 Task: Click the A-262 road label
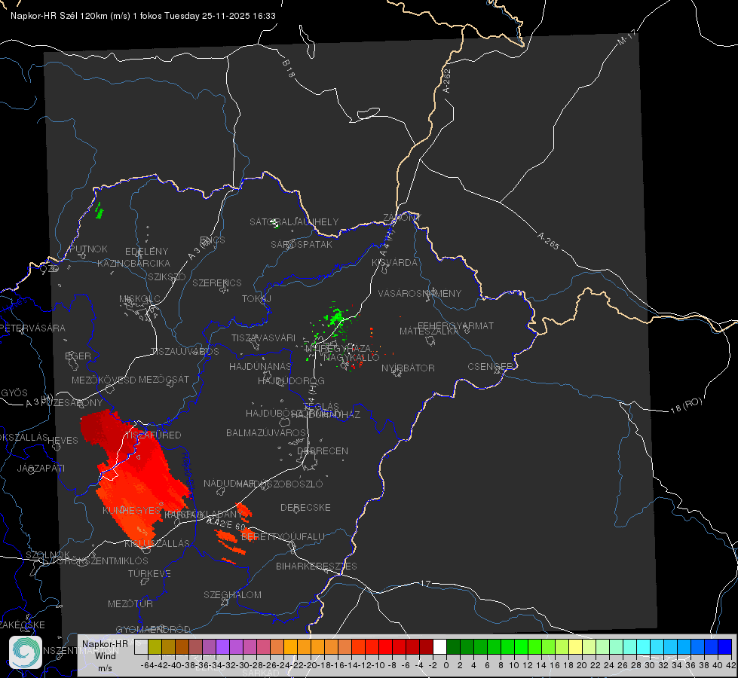pyautogui.click(x=446, y=81)
